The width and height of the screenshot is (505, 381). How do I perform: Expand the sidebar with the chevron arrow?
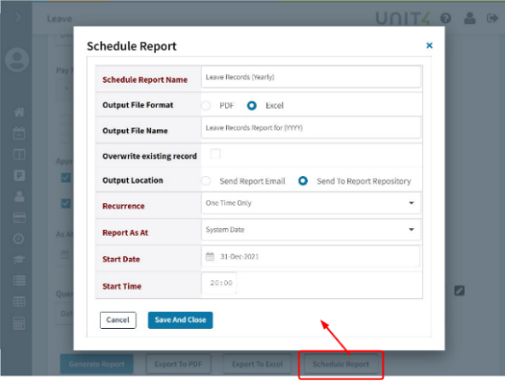tap(18, 17)
